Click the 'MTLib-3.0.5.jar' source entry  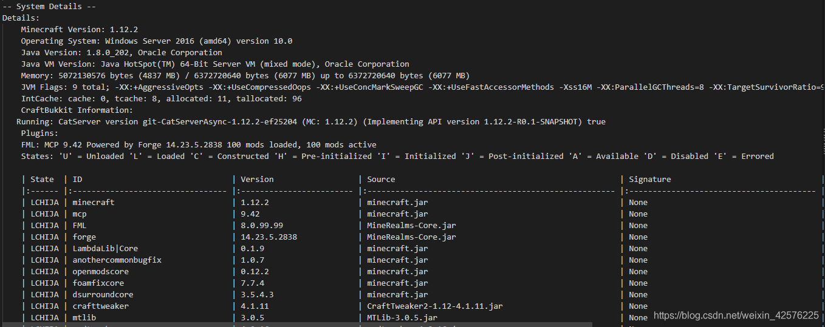click(x=402, y=317)
